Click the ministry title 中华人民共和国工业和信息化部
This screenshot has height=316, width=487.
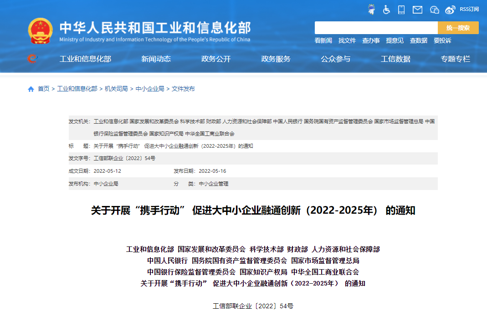pos(155,28)
